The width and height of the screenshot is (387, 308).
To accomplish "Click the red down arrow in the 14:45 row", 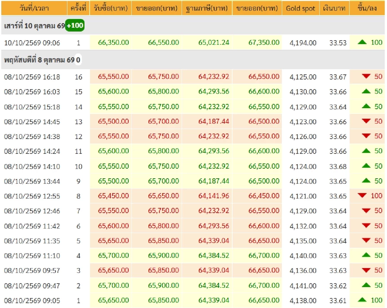I will (x=366, y=121).
